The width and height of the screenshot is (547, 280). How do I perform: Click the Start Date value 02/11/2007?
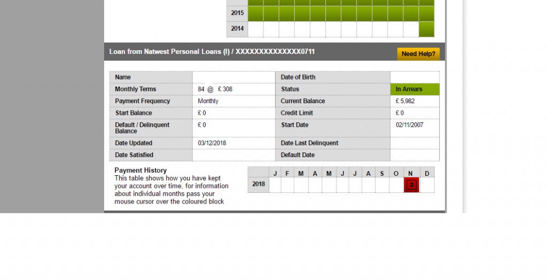(409, 125)
